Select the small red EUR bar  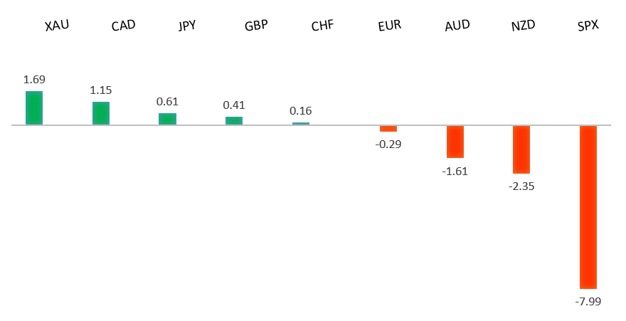388,129
